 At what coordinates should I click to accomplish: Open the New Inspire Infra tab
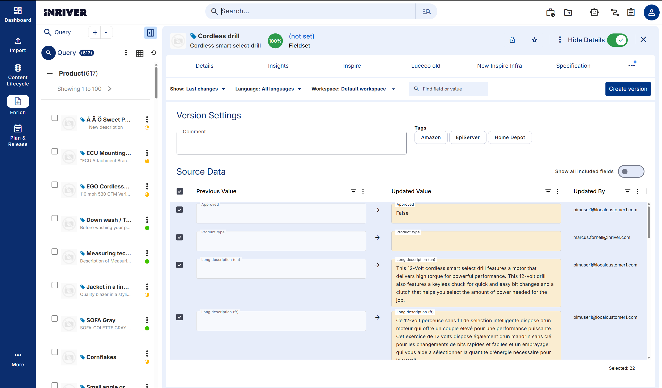tap(499, 66)
